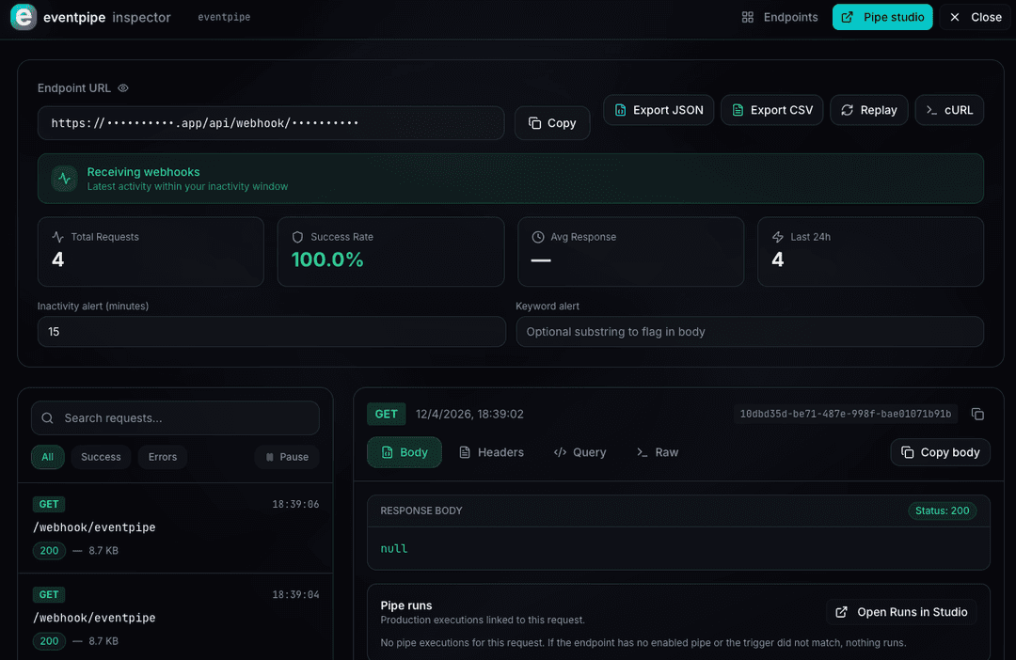
Task: Click the 12/4/2026, 18:39:02 timestamp
Action: click(469, 415)
